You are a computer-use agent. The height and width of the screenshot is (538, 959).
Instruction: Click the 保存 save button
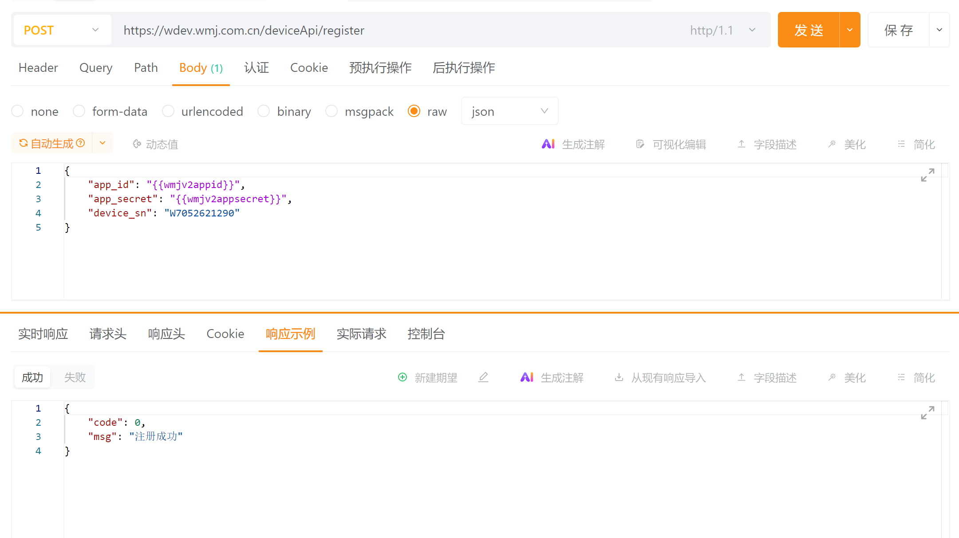(x=899, y=30)
